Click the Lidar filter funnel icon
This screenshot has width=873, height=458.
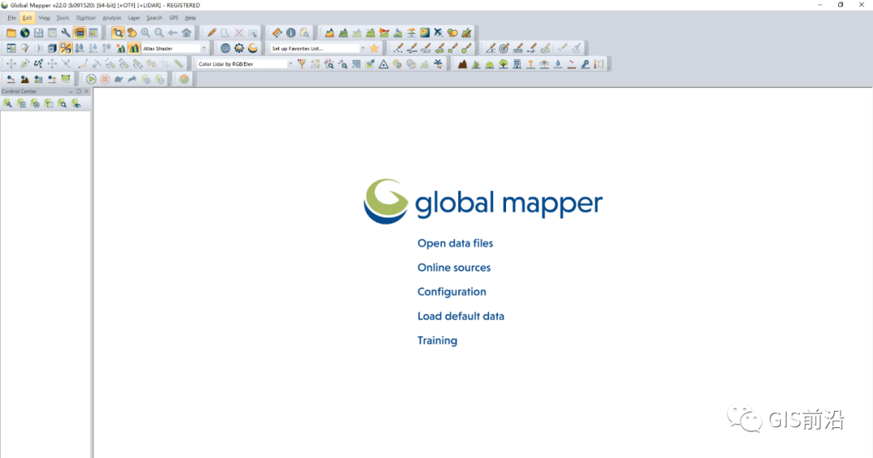pyautogui.click(x=302, y=64)
